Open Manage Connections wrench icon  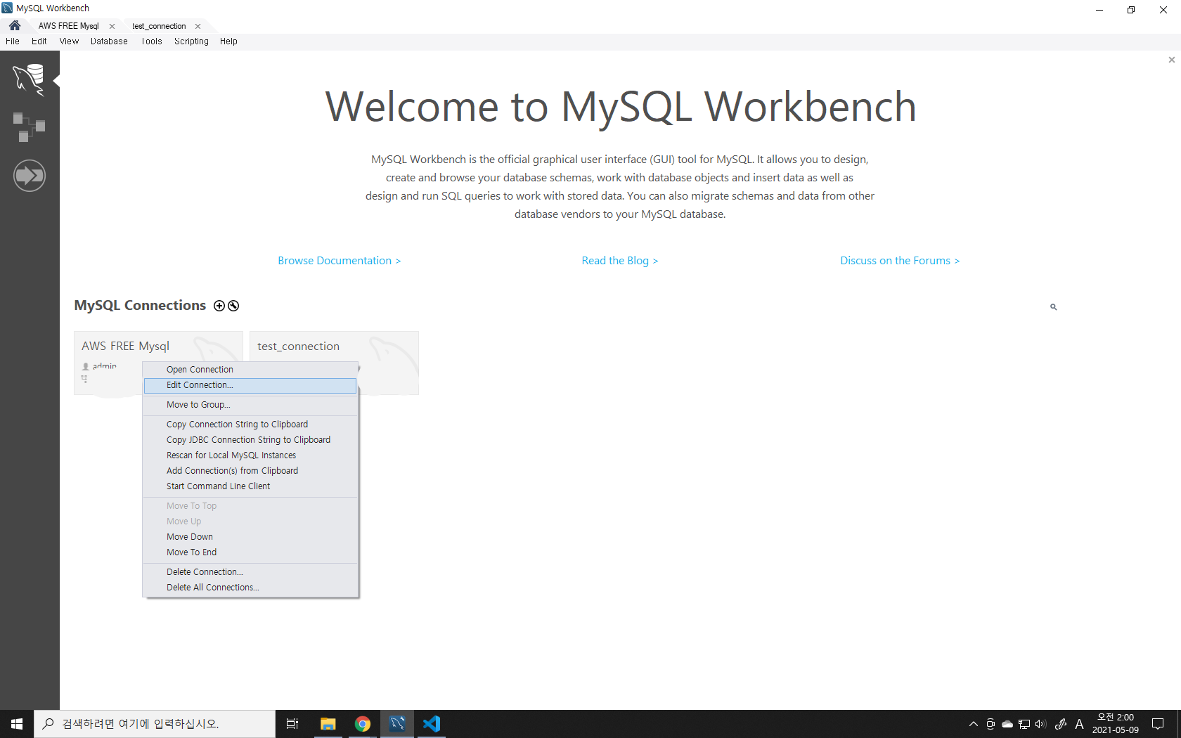click(233, 306)
